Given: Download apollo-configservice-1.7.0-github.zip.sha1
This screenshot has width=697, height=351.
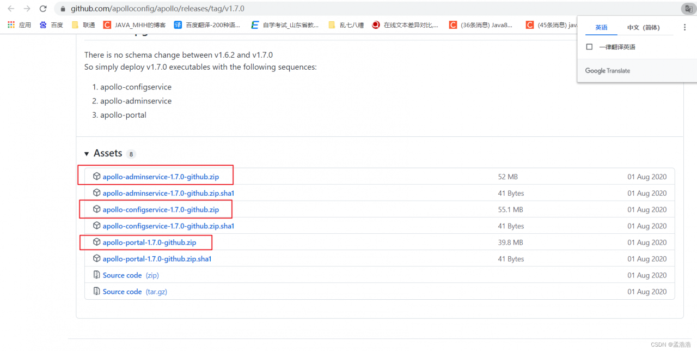Looking at the screenshot, I should pyautogui.click(x=168, y=226).
